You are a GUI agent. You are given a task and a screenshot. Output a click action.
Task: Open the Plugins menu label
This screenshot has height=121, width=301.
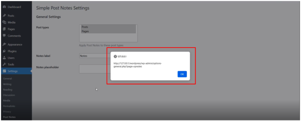click(x=12, y=51)
